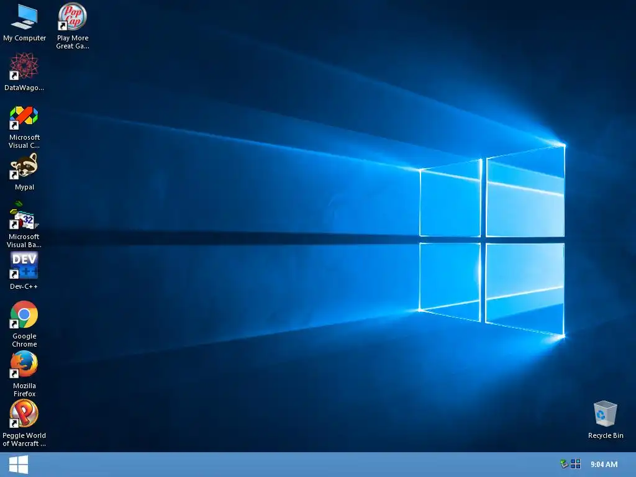This screenshot has height=477, width=636.
Task: Launch Google Chrome from the desktop
Action: (24, 315)
